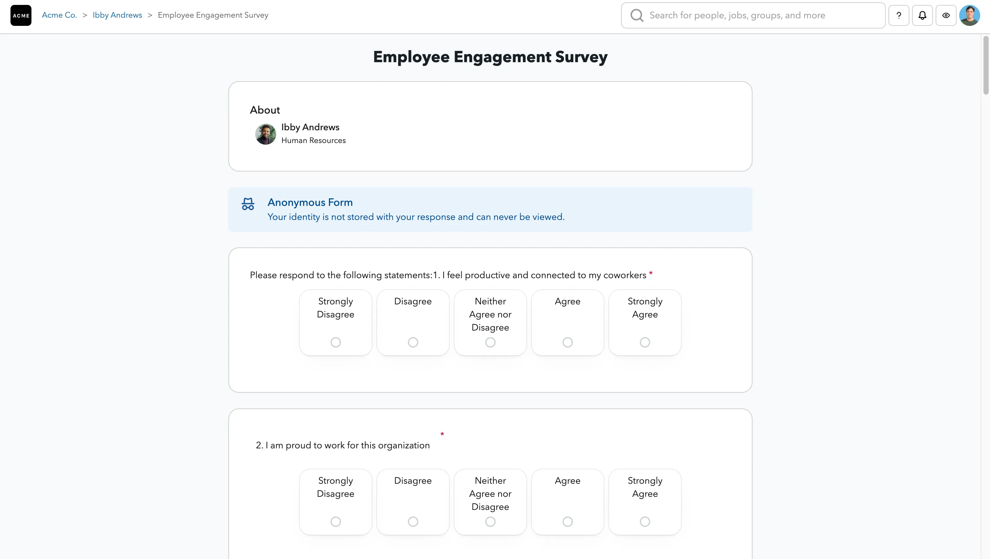Image resolution: width=990 pixels, height=559 pixels.
Task: Open the user profile avatar
Action: [x=969, y=15]
